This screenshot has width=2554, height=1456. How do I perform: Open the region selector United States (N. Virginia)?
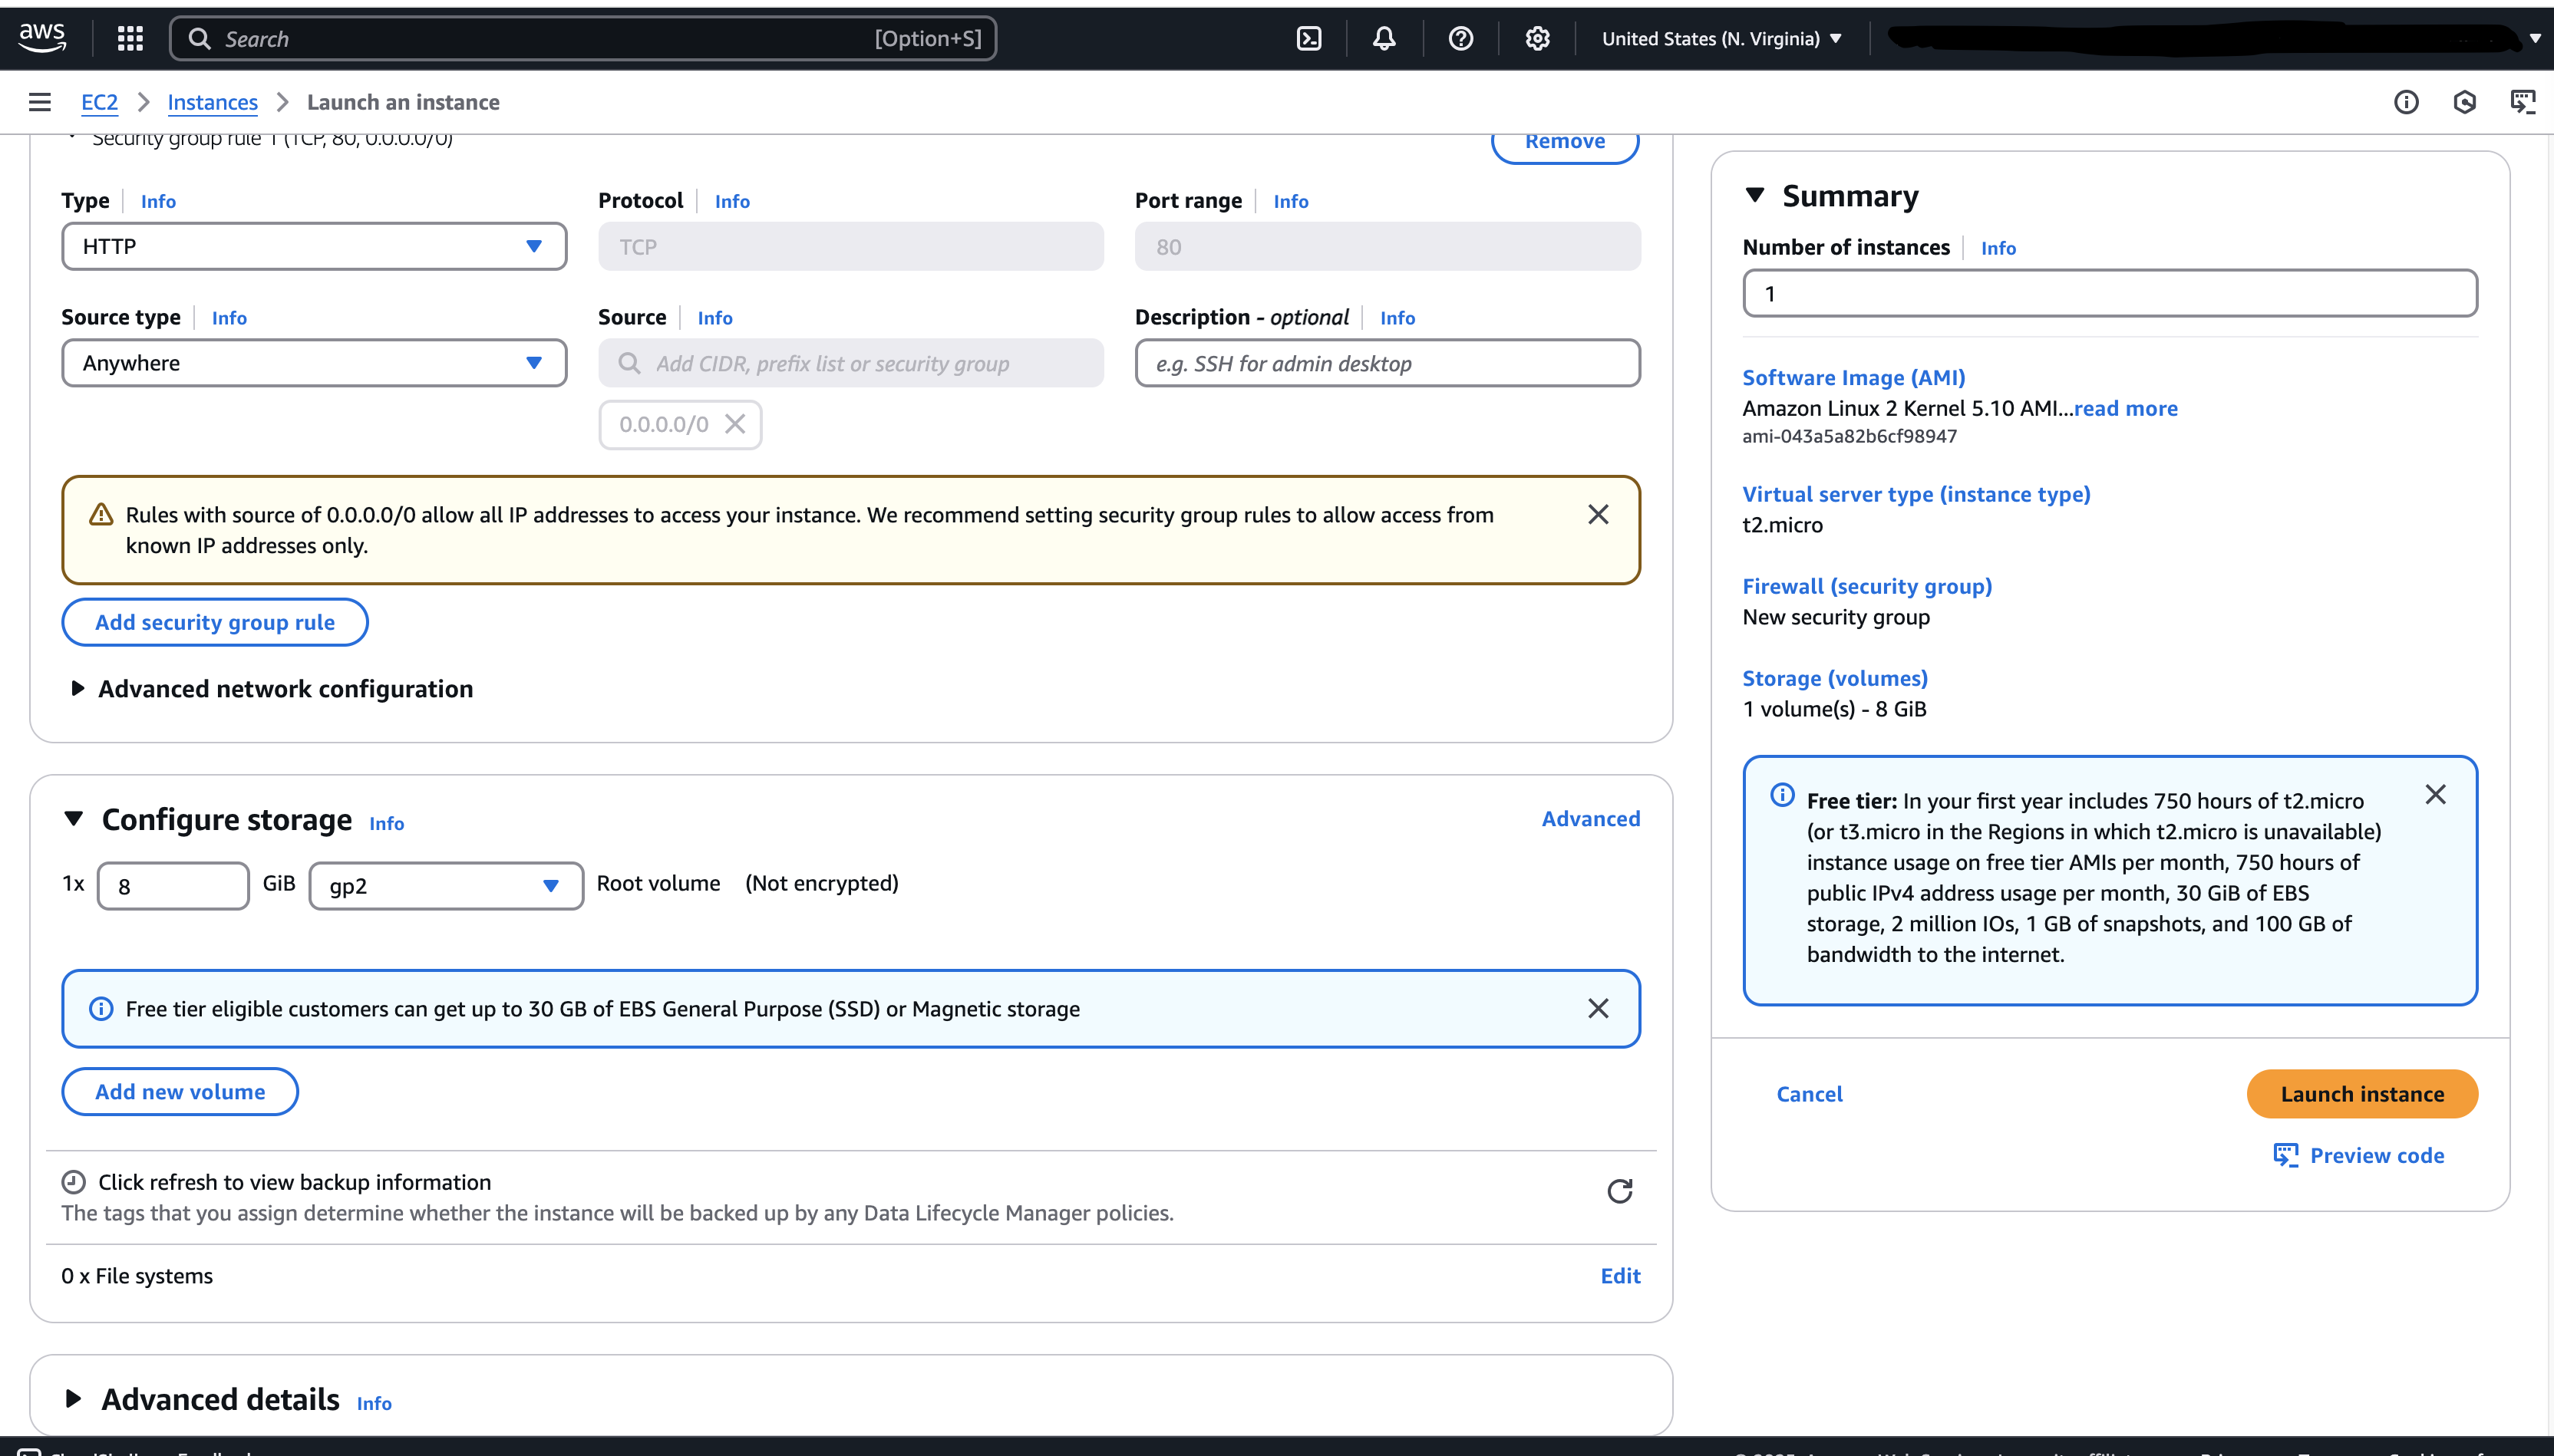[1721, 38]
